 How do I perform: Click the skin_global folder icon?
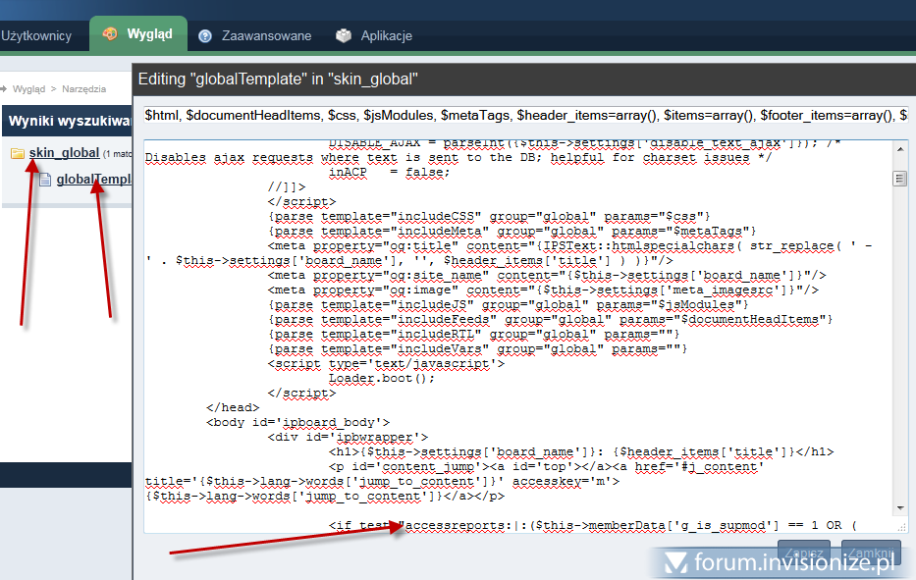point(18,153)
